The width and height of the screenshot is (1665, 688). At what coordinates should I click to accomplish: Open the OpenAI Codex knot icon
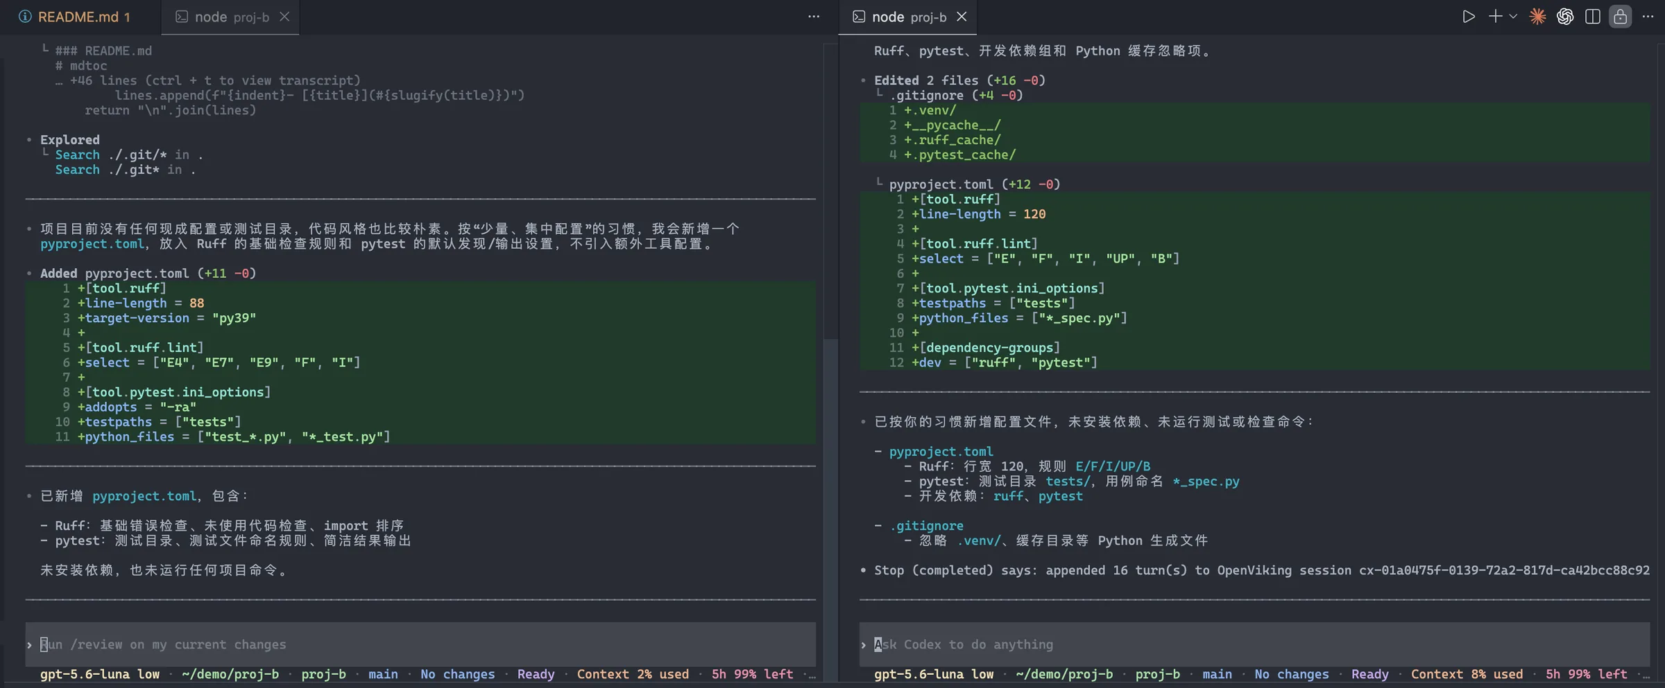1565,17
